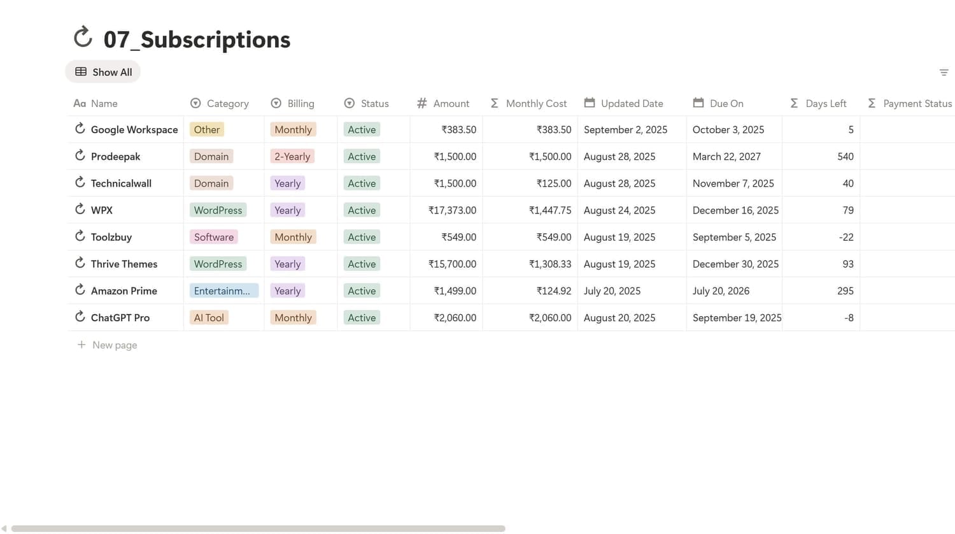Click the horizontal scrollbar at bottom
The width and height of the screenshot is (955, 534).
pyautogui.click(x=258, y=528)
